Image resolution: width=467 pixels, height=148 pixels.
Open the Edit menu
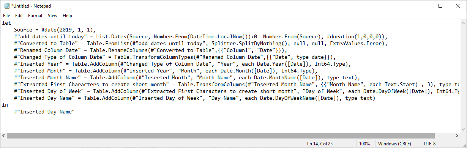(19, 16)
